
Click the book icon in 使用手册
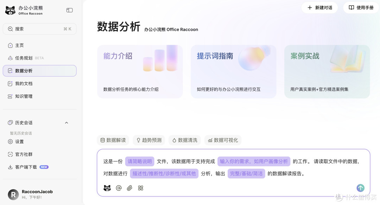pyautogui.click(x=351, y=7)
